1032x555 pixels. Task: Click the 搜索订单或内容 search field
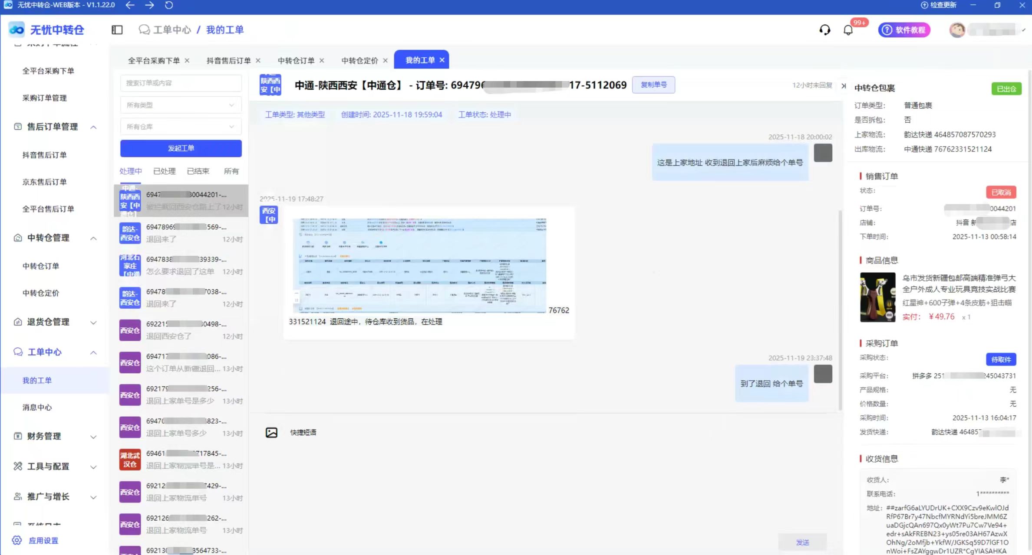181,83
